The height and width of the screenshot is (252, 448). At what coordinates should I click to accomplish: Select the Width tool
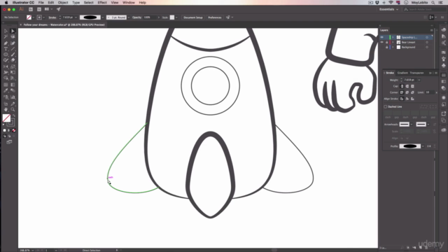point(6,72)
